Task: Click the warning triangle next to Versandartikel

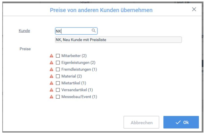Action: (x=52, y=90)
